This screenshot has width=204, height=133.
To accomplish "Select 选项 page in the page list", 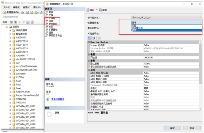I will pos(51,21).
